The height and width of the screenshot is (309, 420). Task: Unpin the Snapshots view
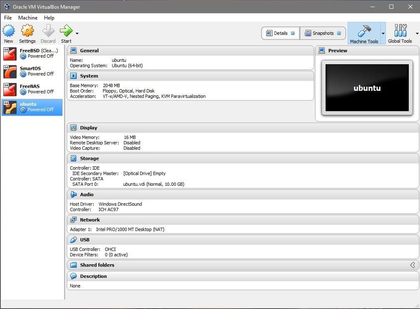339,33
